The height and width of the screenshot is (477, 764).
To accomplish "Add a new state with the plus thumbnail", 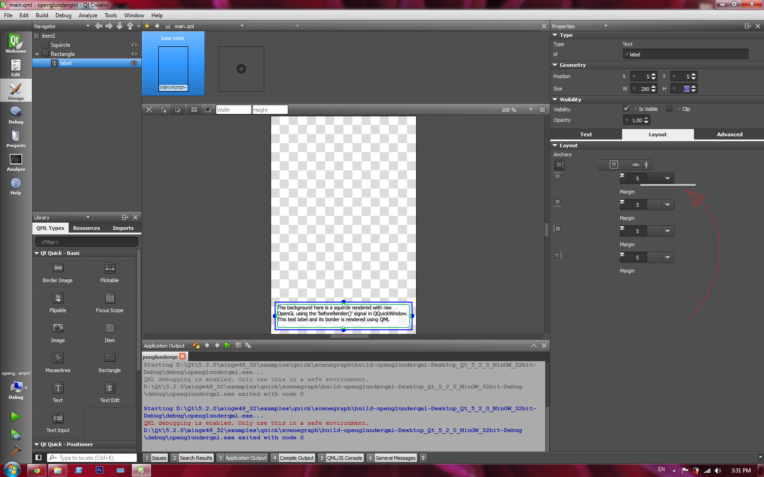I will 241,69.
